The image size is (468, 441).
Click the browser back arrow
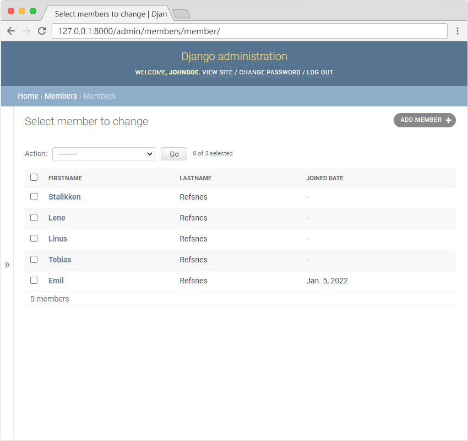[x=11, y=31]
